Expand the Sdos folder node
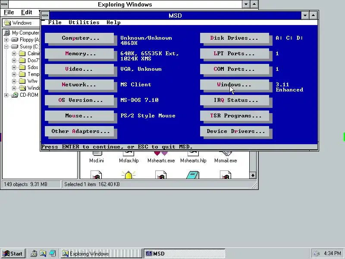The width and height of the screenshot is (345, 259). (x=14, y=67)
